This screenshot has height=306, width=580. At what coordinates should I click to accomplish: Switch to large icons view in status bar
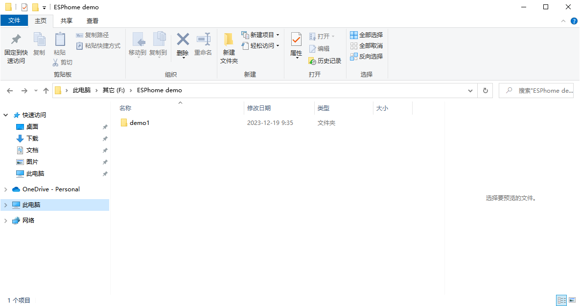pos(572,300)
